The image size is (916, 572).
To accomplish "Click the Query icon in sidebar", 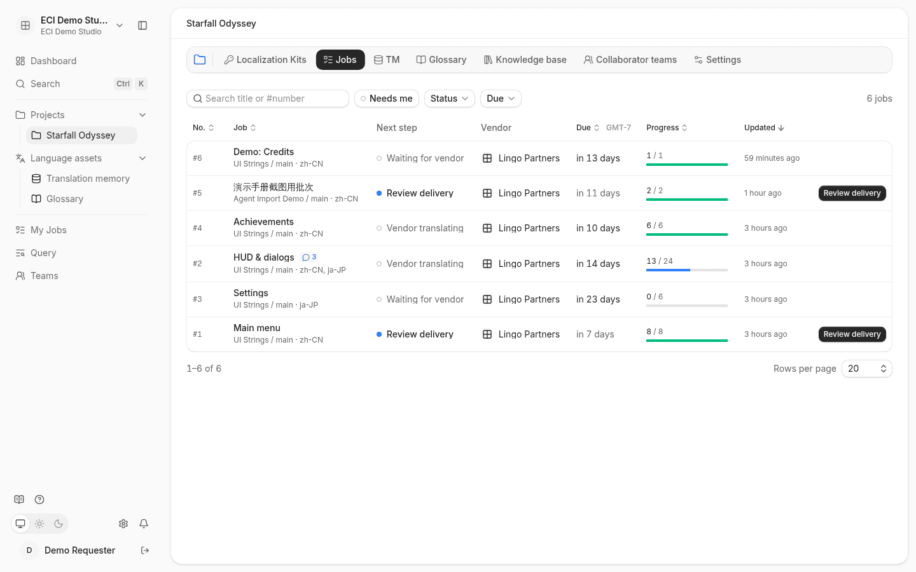I will point(20,253).
